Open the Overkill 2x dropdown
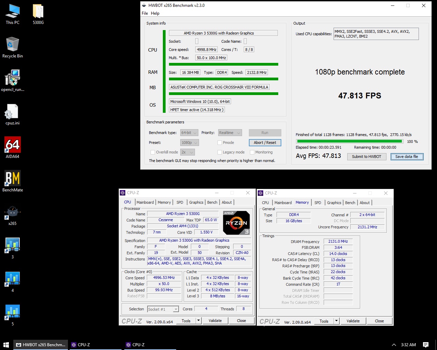The width and height of the screenshot is (437, 350). [187, 152]
